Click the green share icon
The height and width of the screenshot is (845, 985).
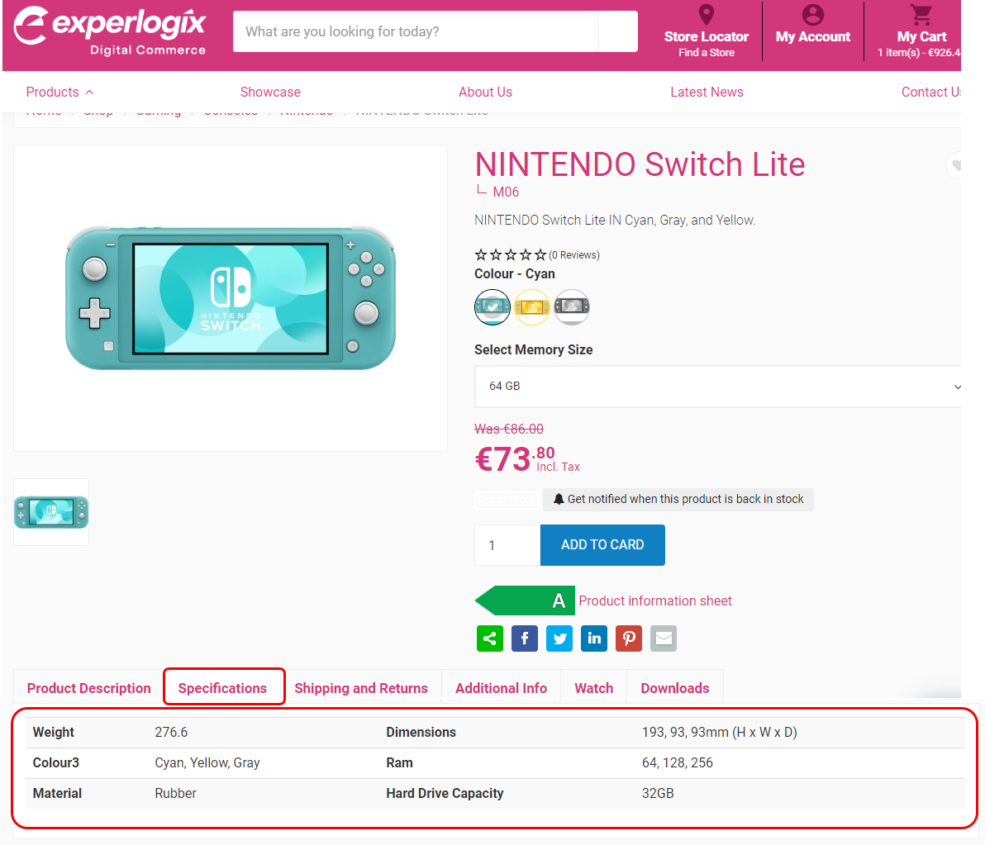click(x=490, y=638)
